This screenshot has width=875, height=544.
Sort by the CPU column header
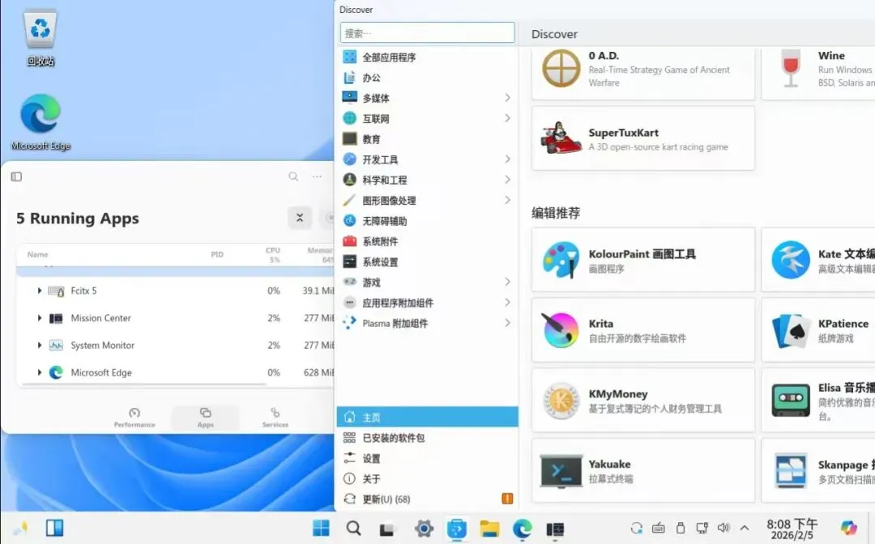pos(273,255)
